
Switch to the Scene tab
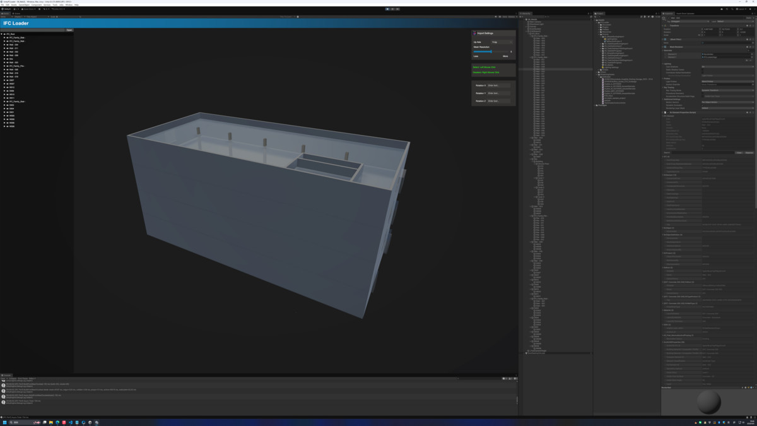pos(16,13)
